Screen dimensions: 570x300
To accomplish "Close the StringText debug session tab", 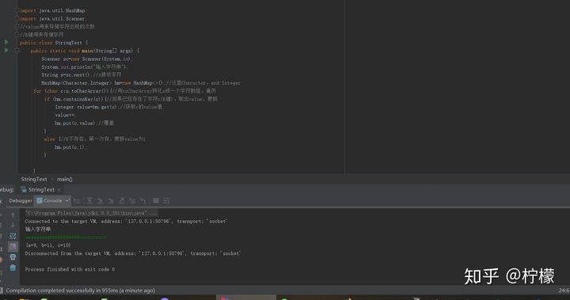I will pos(59,190).
